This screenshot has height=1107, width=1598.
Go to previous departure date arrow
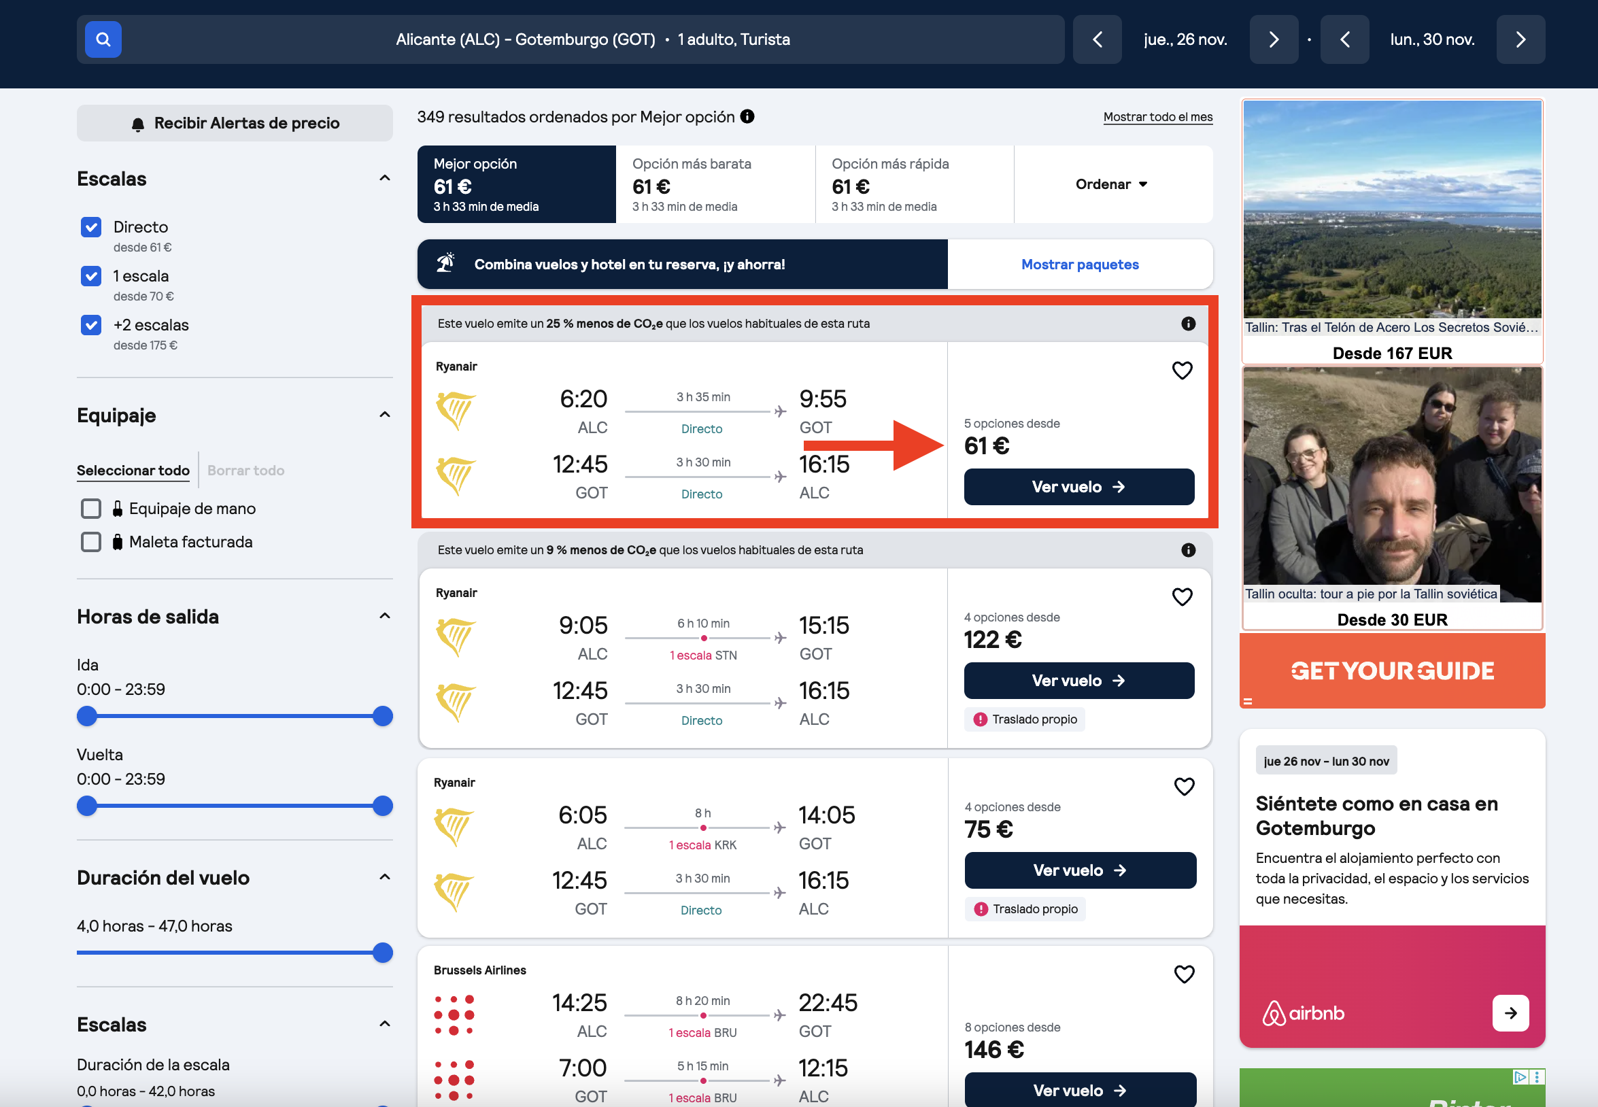tap(1097, 39)
